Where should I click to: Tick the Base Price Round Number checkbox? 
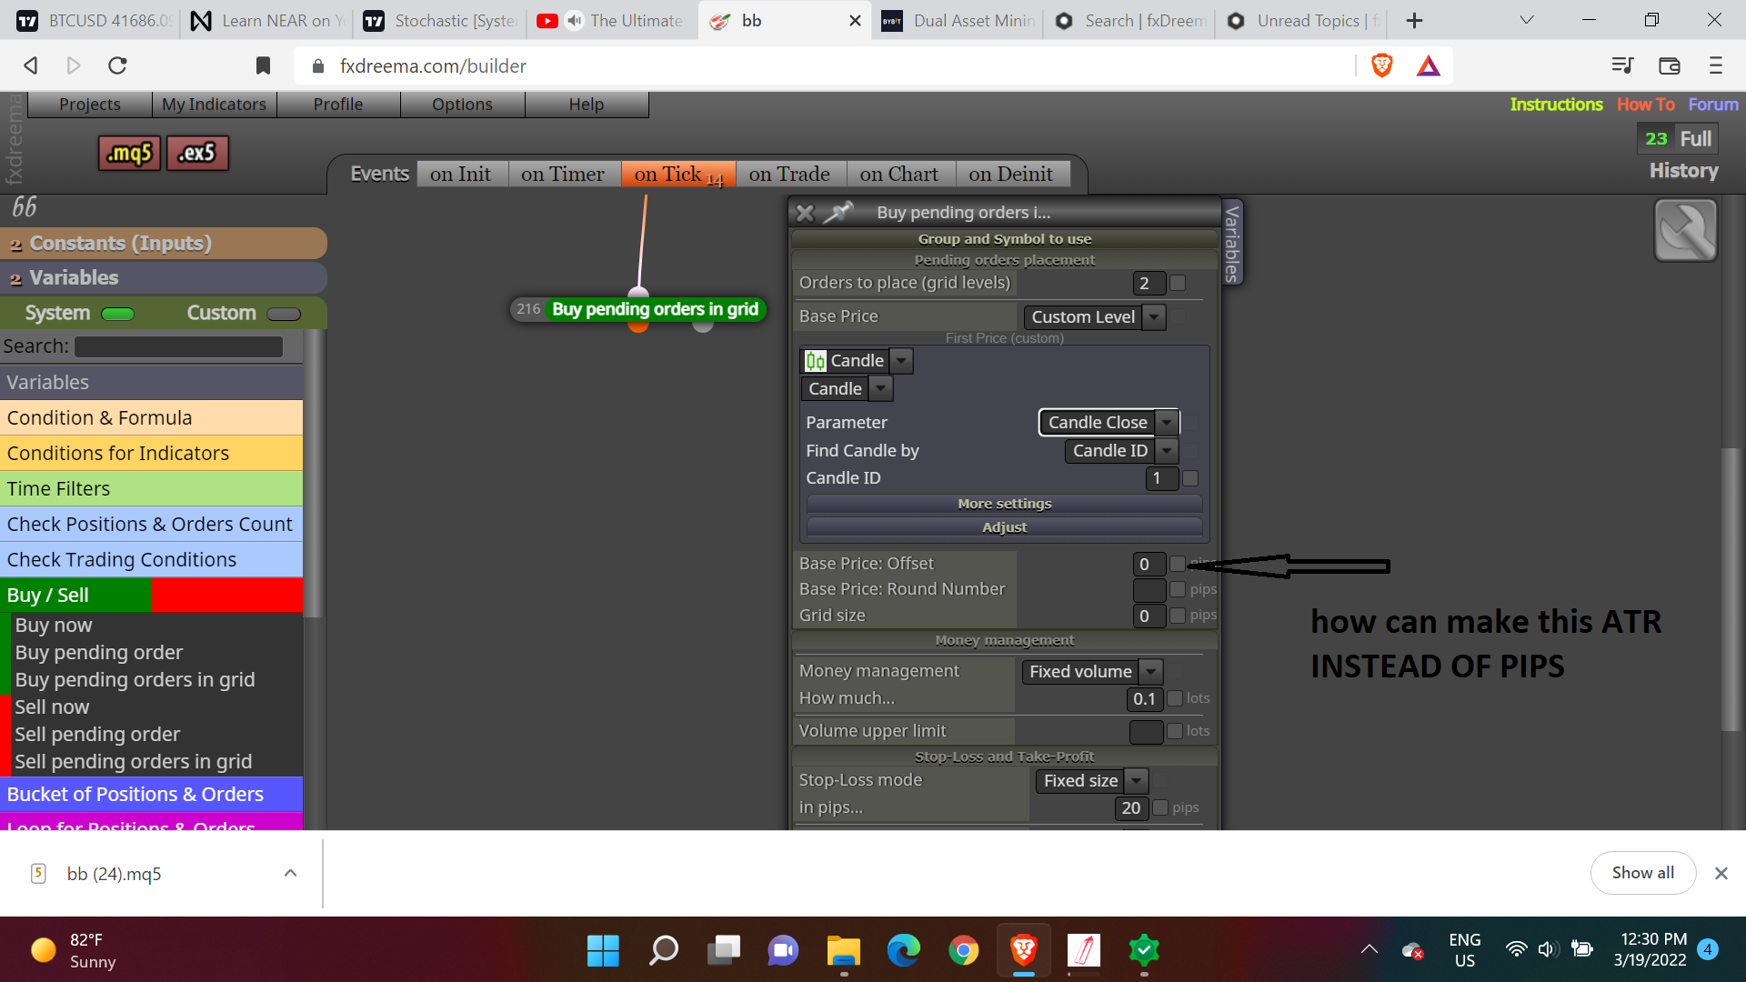[1178, 589]
